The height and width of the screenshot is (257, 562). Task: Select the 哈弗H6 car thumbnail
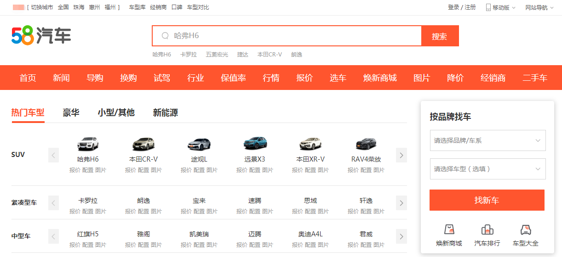(88, 144)
